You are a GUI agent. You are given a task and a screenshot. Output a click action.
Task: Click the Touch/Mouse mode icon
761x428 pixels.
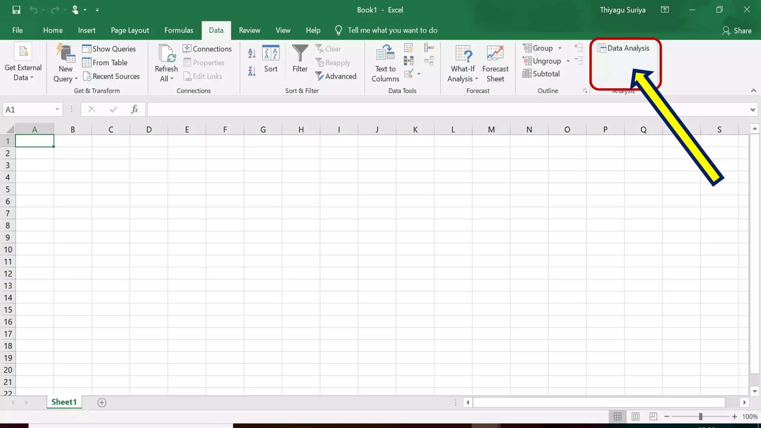pos(75,10)
